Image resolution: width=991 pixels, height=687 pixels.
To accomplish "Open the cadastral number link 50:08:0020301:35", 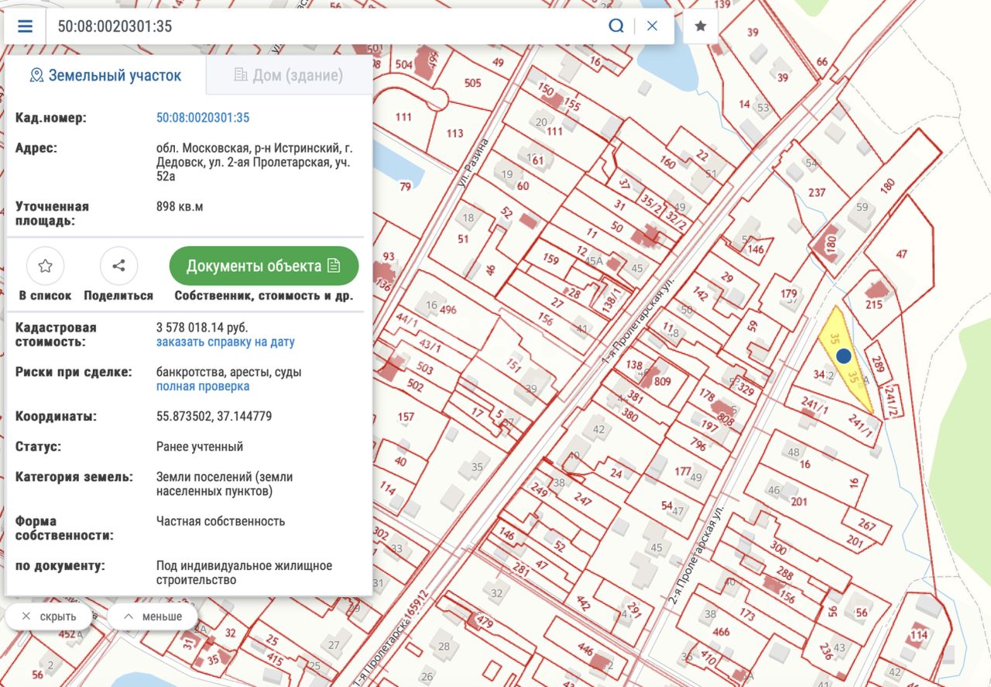I will (x=203, y=118).
